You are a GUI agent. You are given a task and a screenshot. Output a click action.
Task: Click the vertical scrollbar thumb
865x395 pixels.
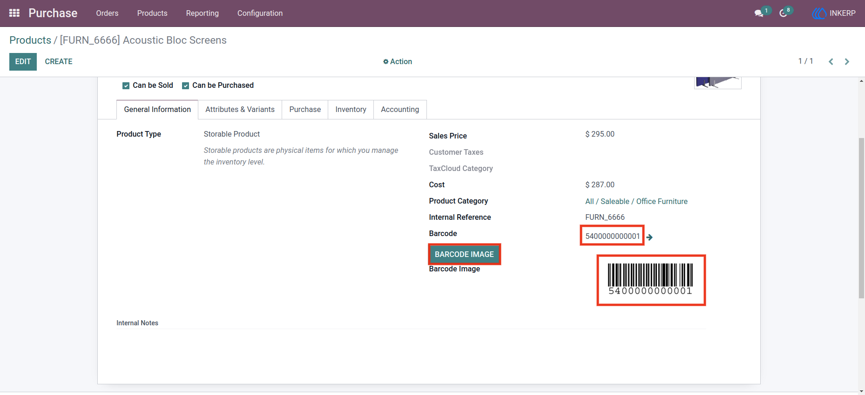(x=861, y=218)
